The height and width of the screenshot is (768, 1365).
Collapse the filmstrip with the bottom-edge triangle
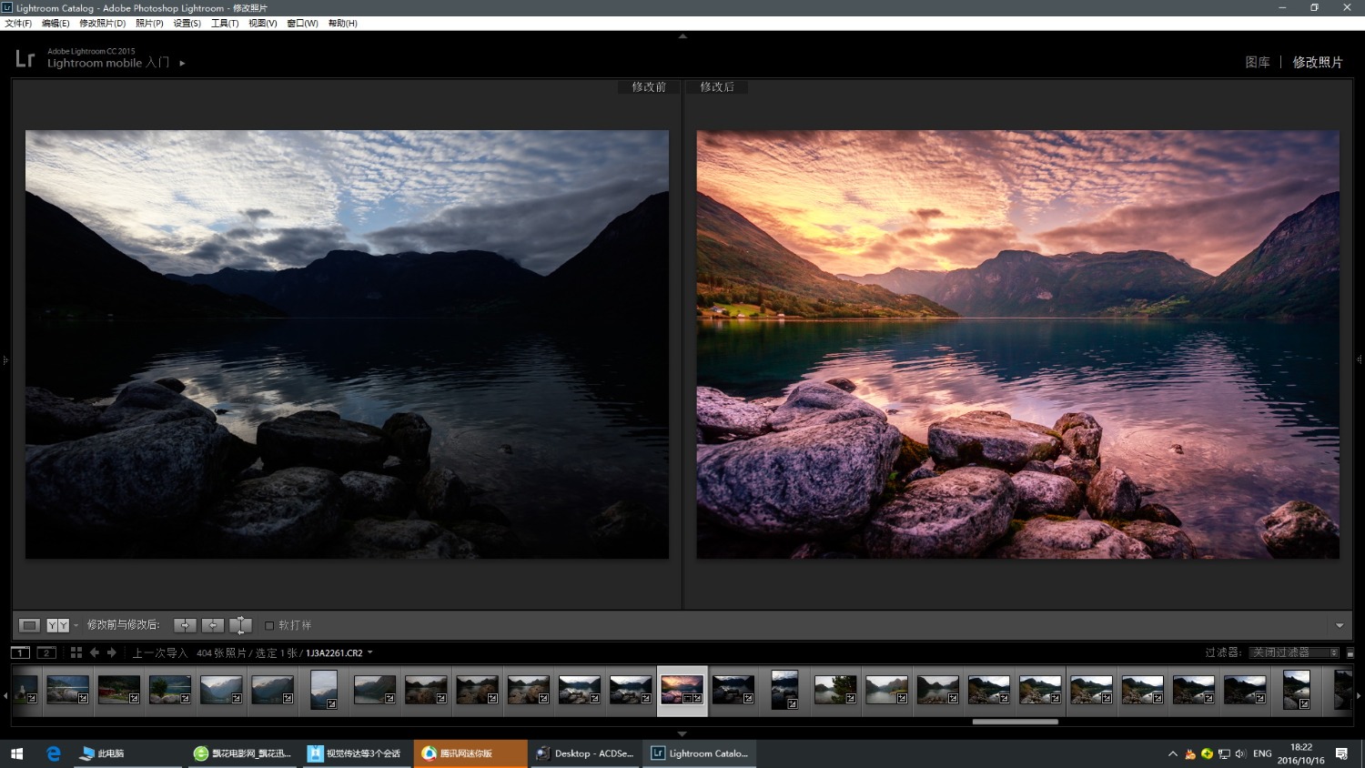(x=682, y=733)
